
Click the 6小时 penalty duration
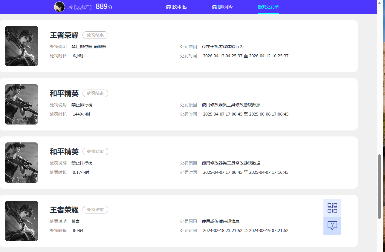pyautogui.click(x=78, y=56)
